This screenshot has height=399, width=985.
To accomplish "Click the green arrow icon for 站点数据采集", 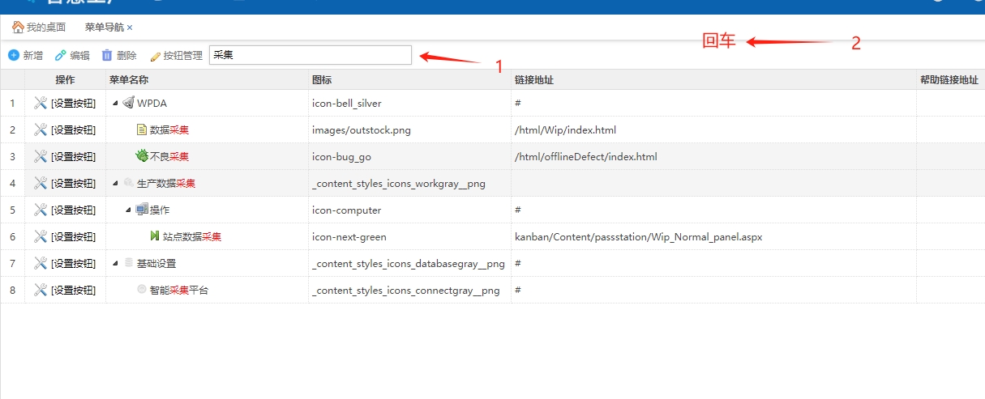I will click(x=154, y=236).
